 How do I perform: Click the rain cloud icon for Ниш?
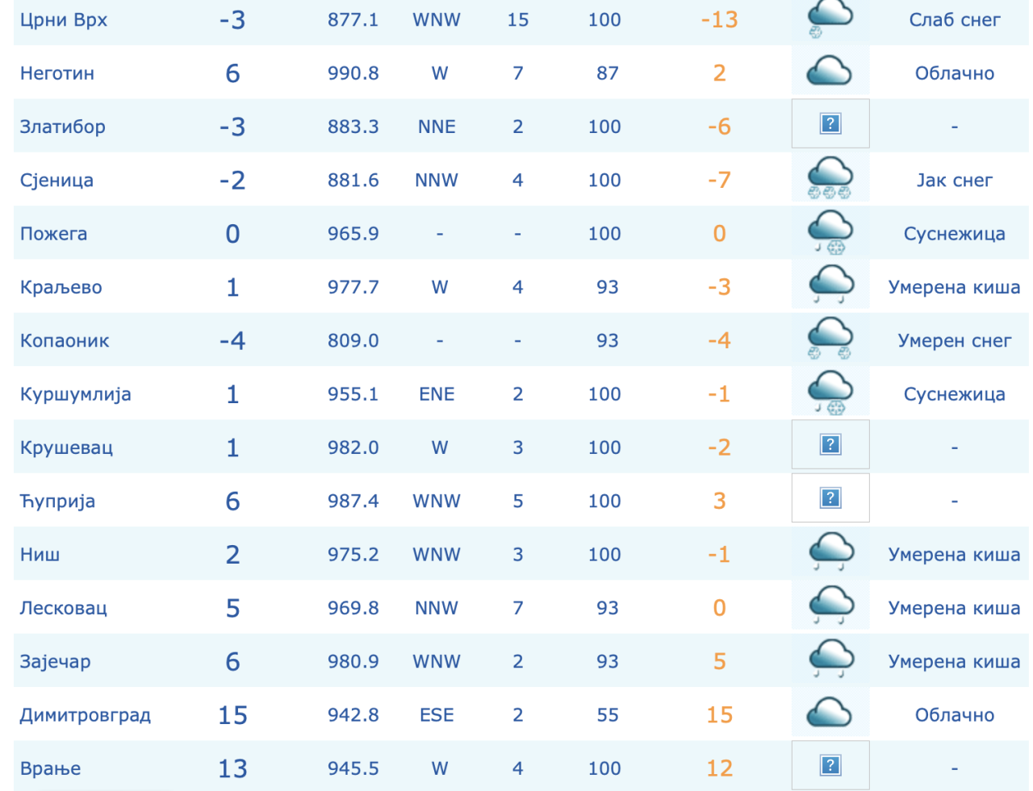(x=830, y=553)
